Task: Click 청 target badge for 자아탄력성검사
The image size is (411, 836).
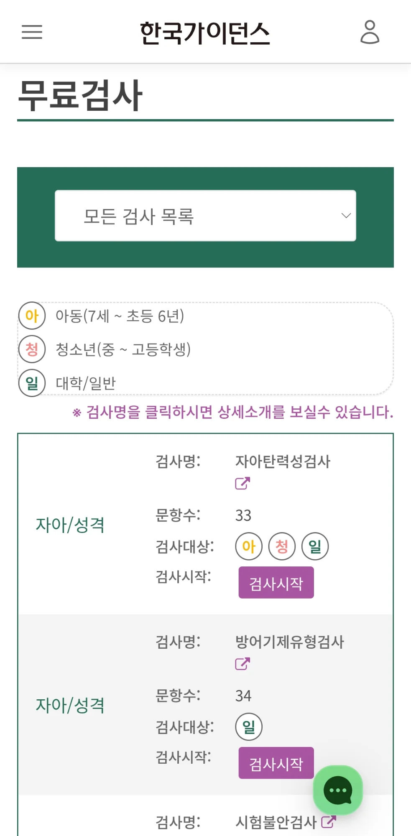Action: 282,546
